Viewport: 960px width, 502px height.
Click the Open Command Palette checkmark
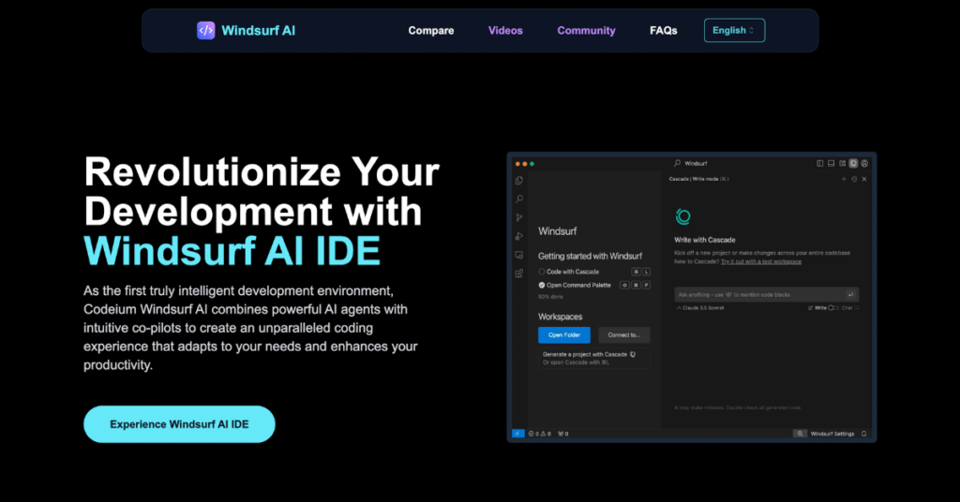tap(542, 285)
